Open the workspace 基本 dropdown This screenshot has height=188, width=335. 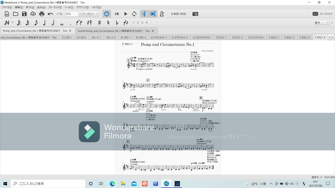[321, 22]
